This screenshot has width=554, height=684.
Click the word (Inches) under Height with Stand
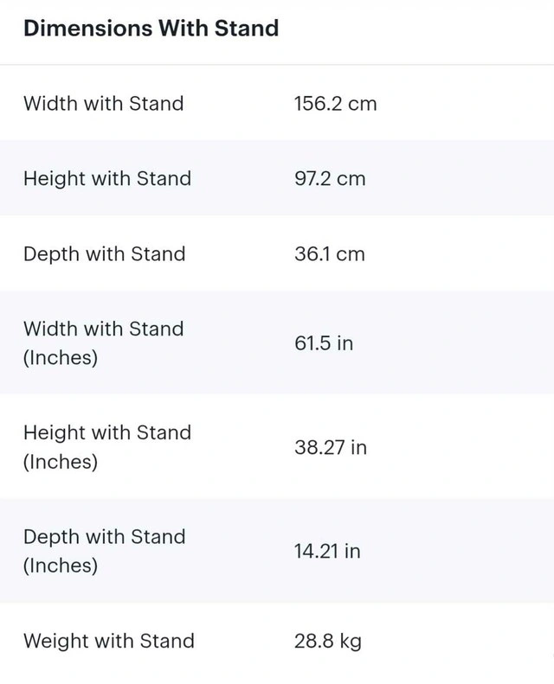pyautogui.click(x=60, y=462)
